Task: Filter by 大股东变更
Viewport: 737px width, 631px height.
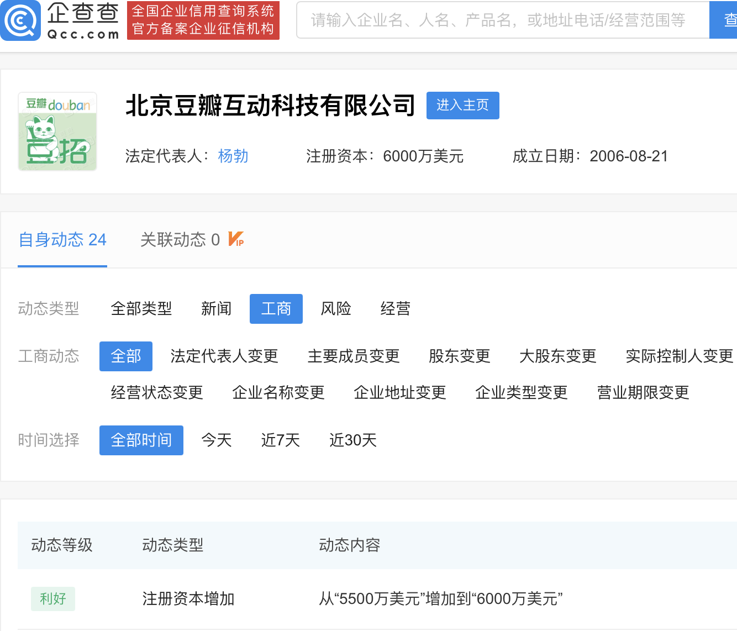Action: tap(558, 356)
